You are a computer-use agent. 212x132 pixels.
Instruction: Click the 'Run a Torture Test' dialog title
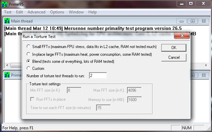pos(39,37)
